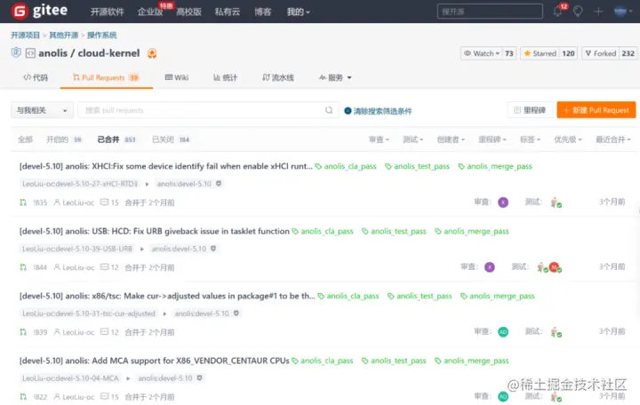Open source branch LeoLiu-oc:devel-5.10-39-USB-URB
Viewport: 640px width, 405px height.
coord(77,249)
